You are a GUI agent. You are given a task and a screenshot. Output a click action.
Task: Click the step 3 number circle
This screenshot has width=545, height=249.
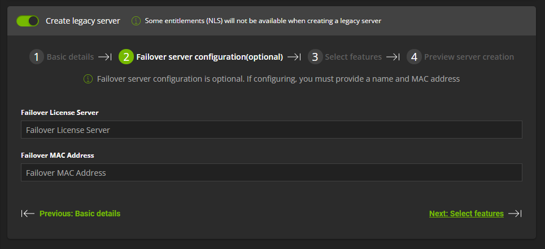315,57
